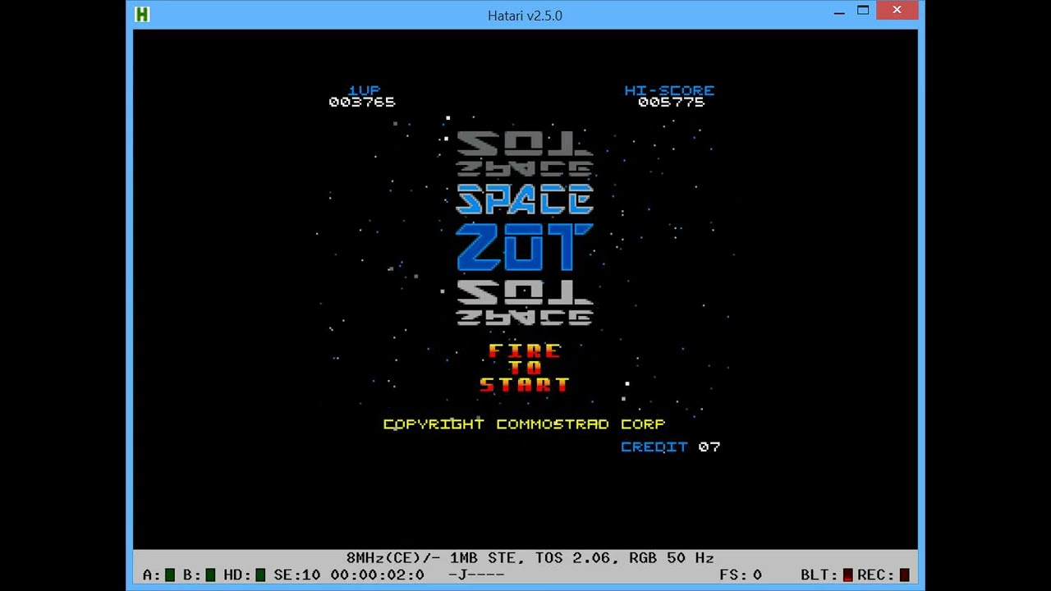Click the CREDIT 07 counter
The height and width of the screenshot is (591, 1051).
[670, 447]
